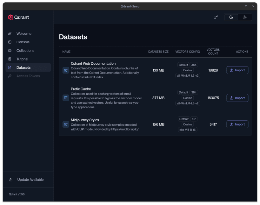
Task: Open the Welcome page
Action: [x=28, y=34]
